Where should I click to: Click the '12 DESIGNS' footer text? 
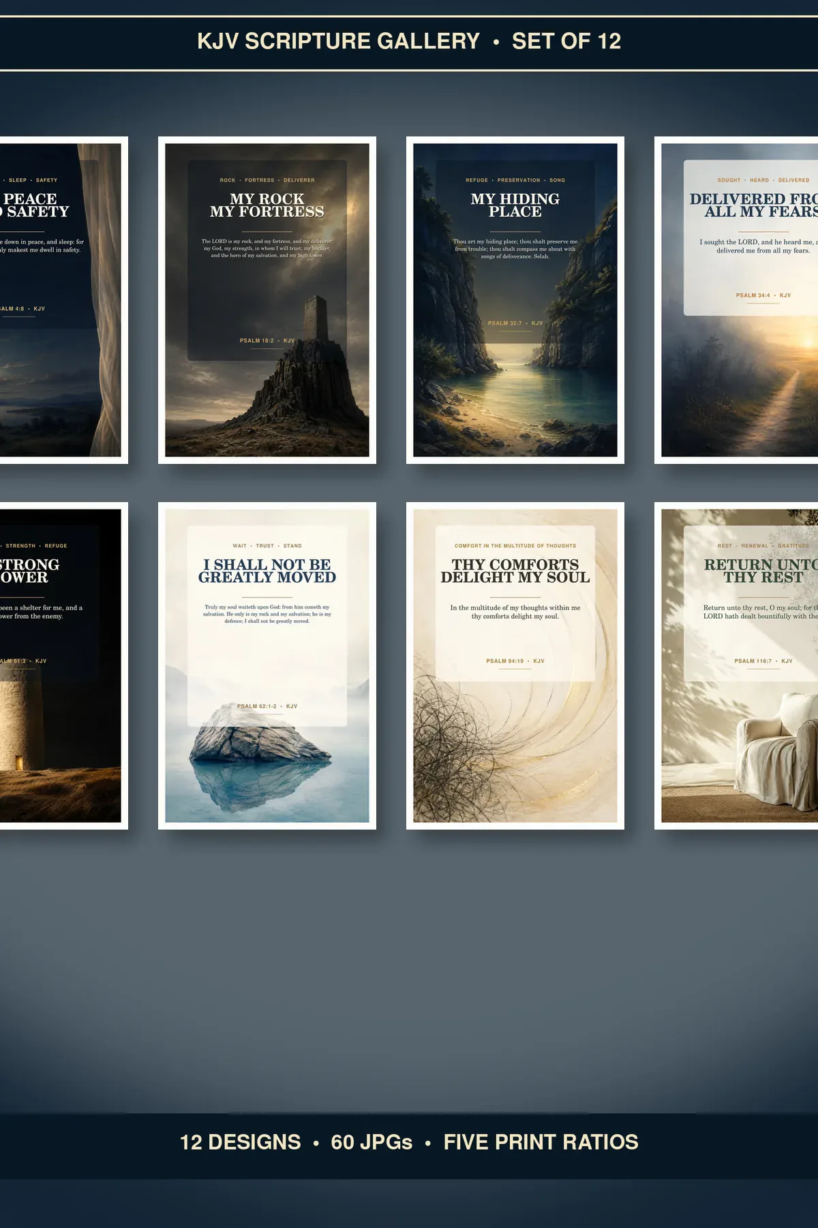point(240,1142)
